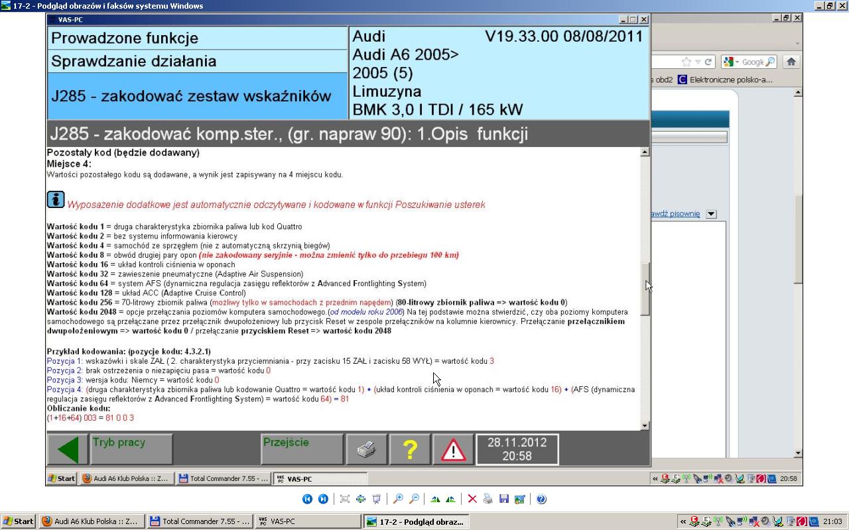Delete the image with the red X
849x530 pixels.
click(x=472, y=499)
